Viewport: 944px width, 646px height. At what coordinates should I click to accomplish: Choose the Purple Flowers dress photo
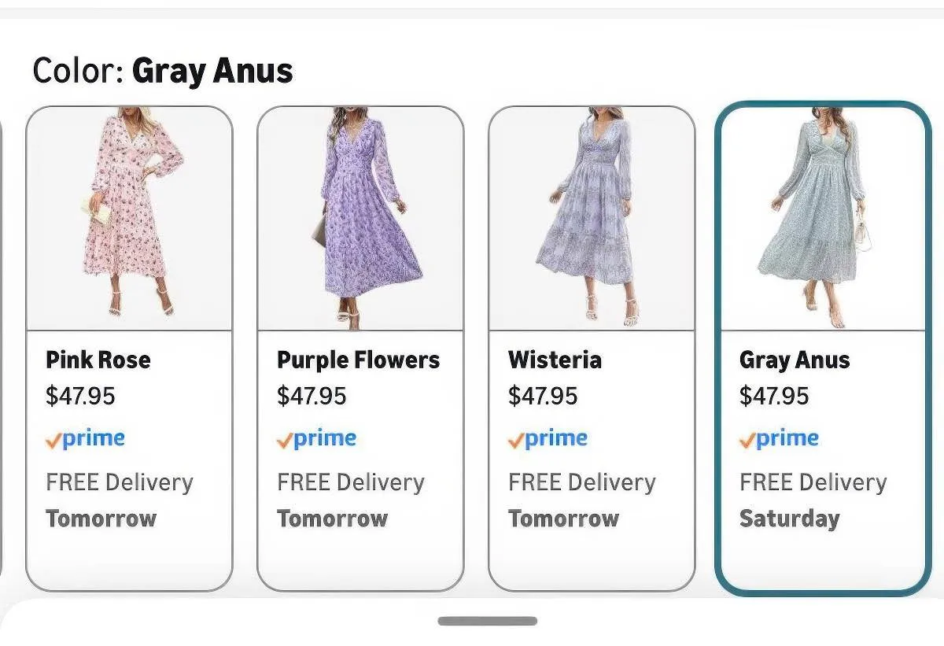360,218
